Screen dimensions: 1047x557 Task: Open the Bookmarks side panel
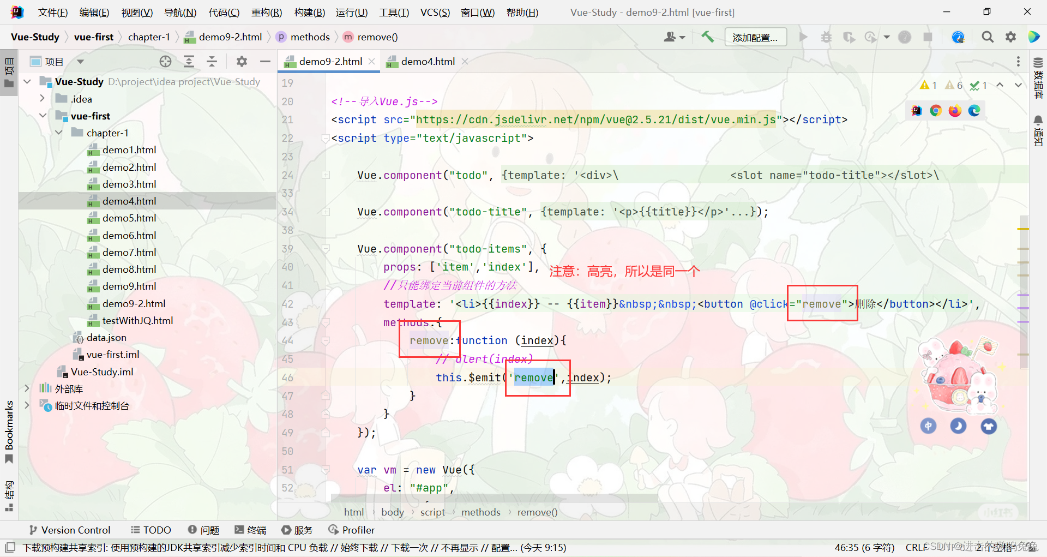[x=9, y=431]
